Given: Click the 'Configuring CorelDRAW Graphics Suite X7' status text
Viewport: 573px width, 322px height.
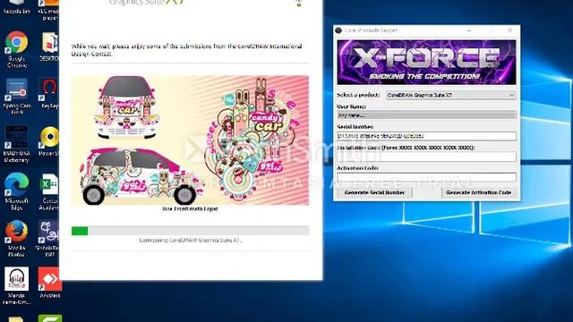Looking at the screenshot, I should tap(191, 241).
